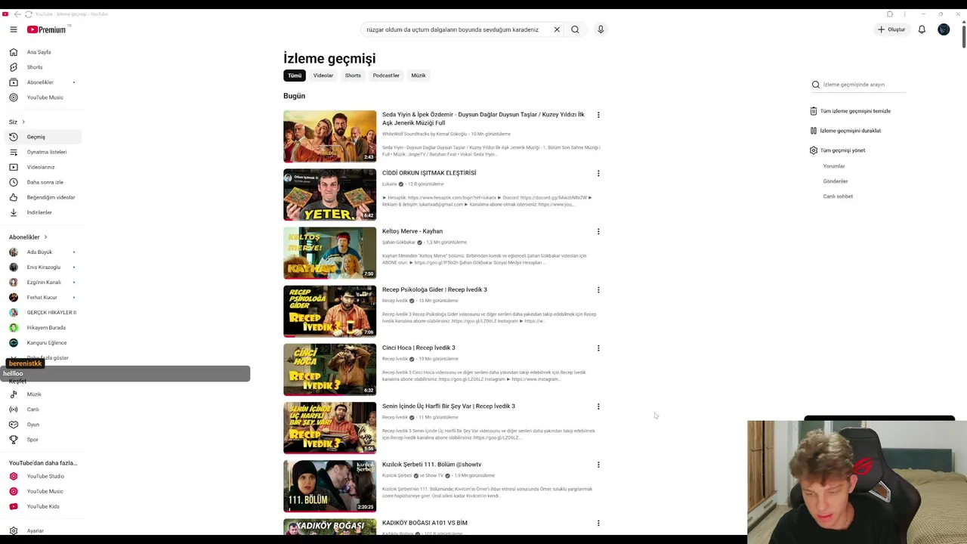Click Tüm izleme geçmişini temizle
The image size is (967, 544).
coord(850,111)
